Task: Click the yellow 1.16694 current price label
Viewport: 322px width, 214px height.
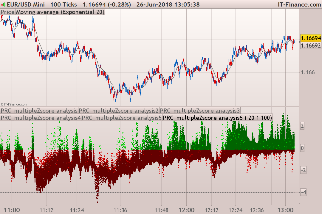Action: (311, 38)
